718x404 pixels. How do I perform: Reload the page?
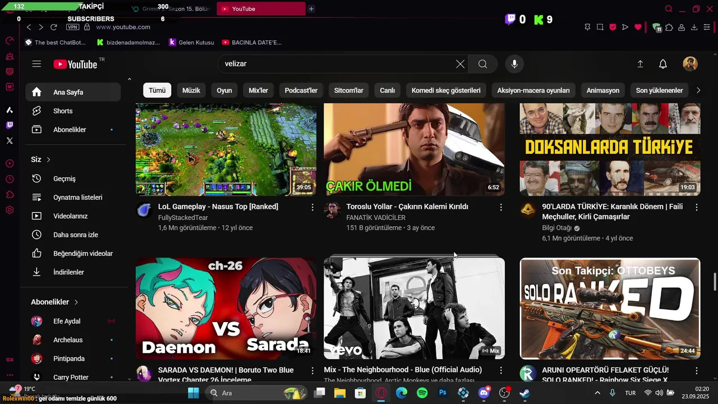click(x=54, y=27)
